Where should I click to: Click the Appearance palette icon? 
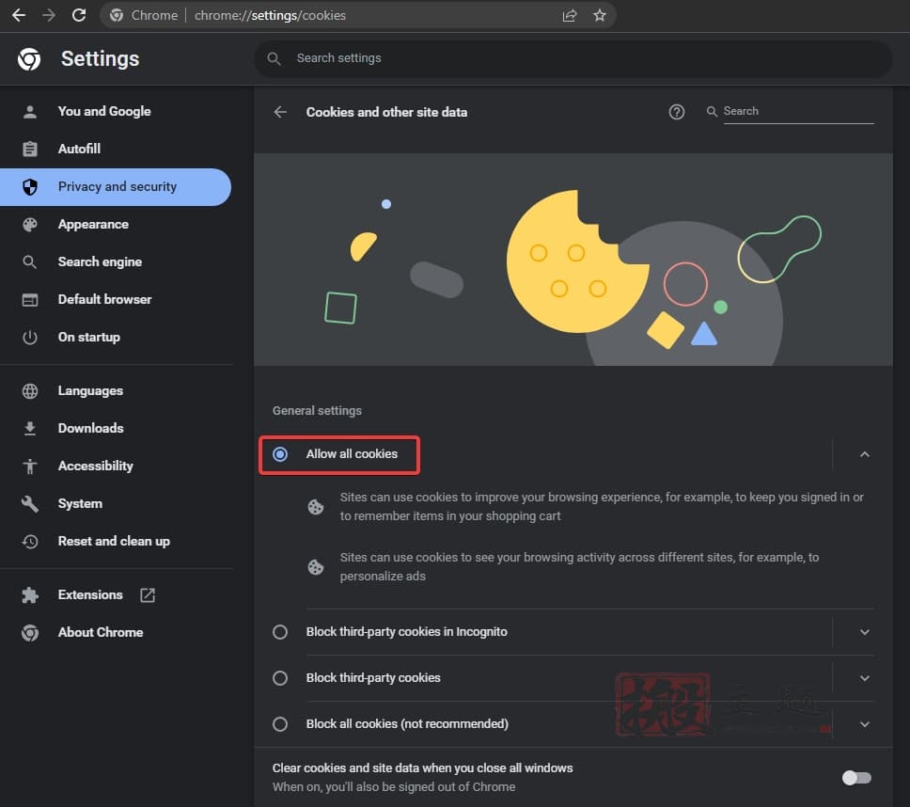tap(30, 225)
